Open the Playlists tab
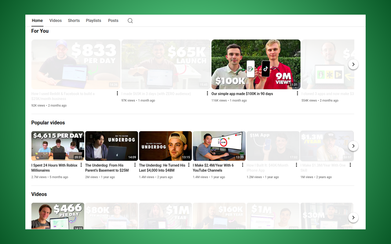Screen dimensions: 391x244 [93, 20]
